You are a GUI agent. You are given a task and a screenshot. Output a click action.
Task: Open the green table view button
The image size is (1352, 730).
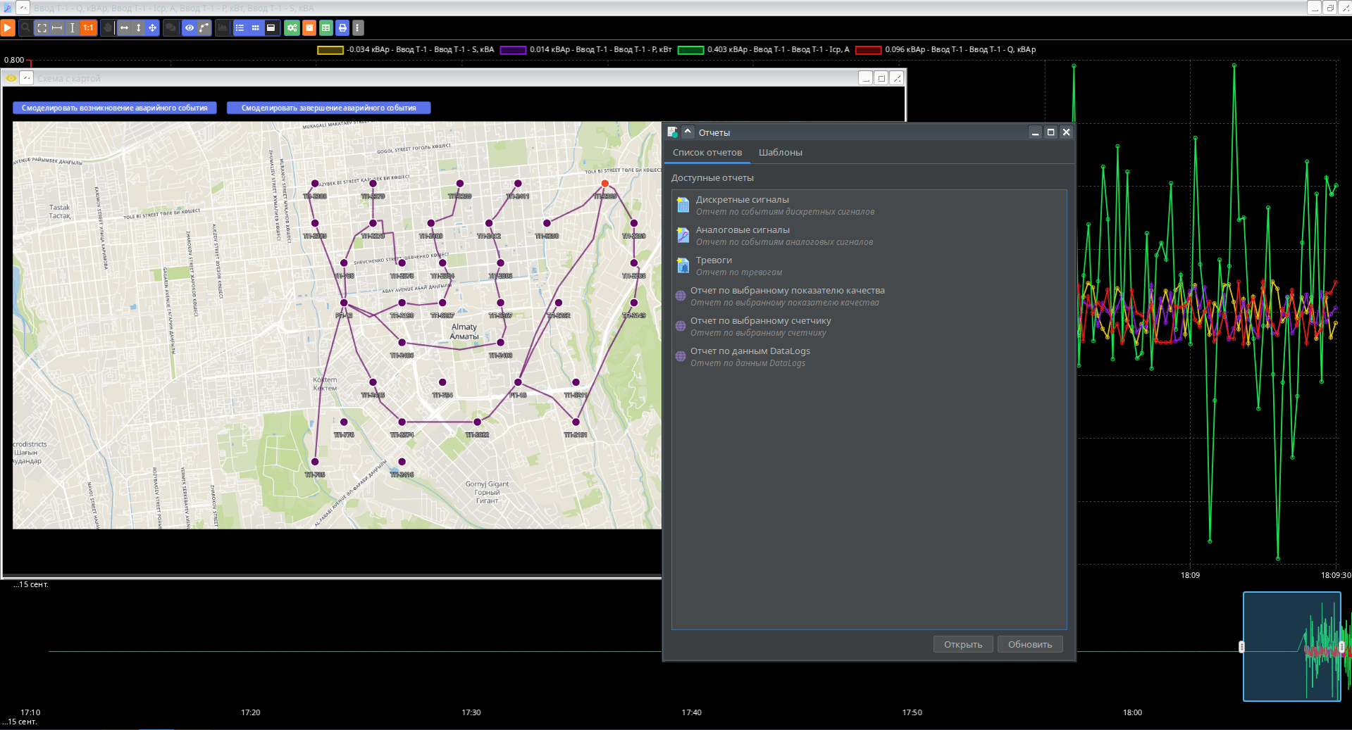(x=325, y=28)
